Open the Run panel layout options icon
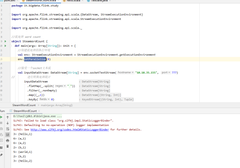240x168 pixels. pyautogui.click(x=1, y=148)
